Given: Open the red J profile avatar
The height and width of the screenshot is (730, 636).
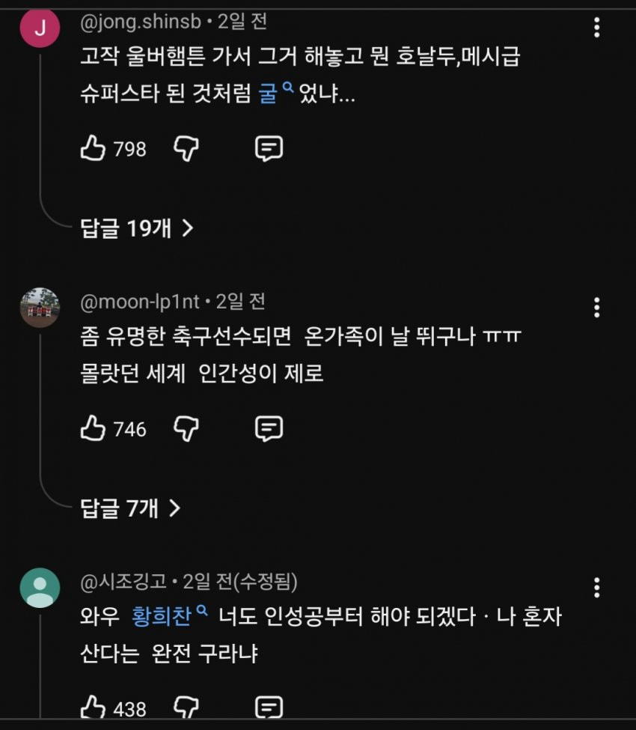Looking at the screenshot, I should point(40,28).
